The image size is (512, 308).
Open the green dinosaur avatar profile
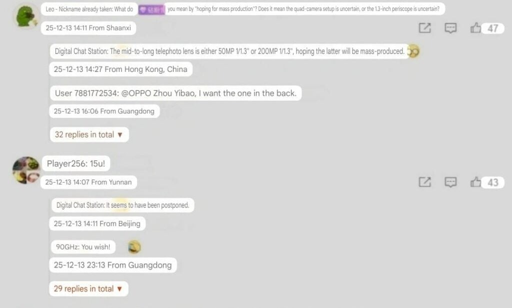(26, 15)
